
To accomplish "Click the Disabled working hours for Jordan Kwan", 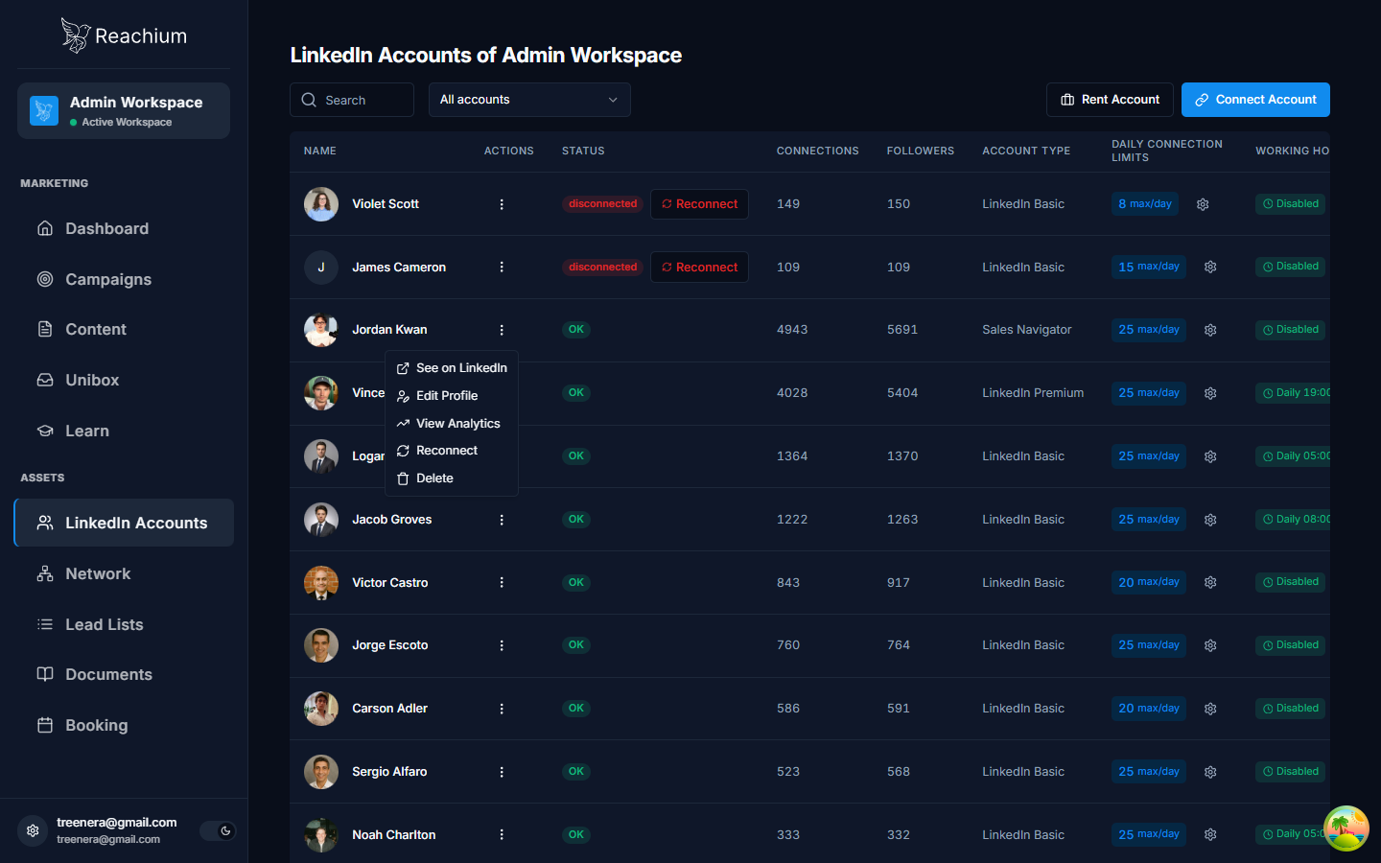I will point(1291,330).
